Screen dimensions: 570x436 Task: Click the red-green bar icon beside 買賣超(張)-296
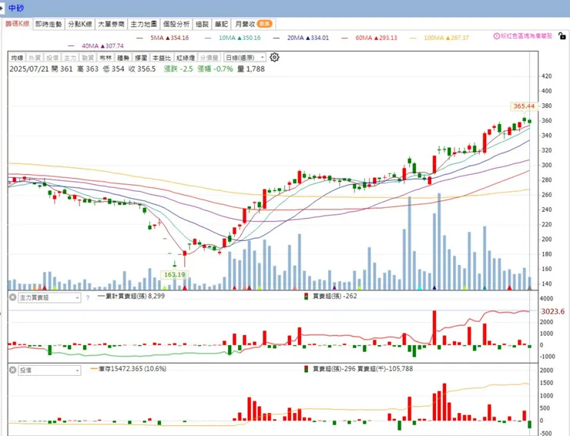[x=307, y=369]
